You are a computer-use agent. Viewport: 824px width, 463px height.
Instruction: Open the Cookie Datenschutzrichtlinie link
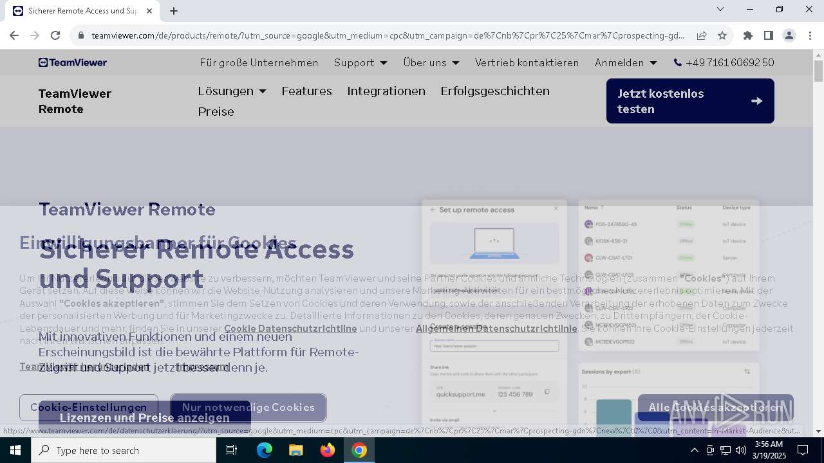290,328
